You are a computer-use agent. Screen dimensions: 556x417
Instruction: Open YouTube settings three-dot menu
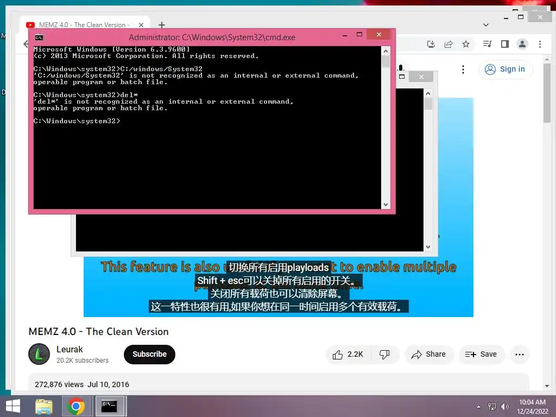pos(463,69)
